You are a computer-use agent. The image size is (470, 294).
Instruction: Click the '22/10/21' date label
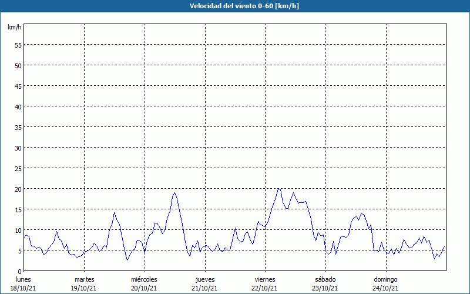(x=265, y=288)
